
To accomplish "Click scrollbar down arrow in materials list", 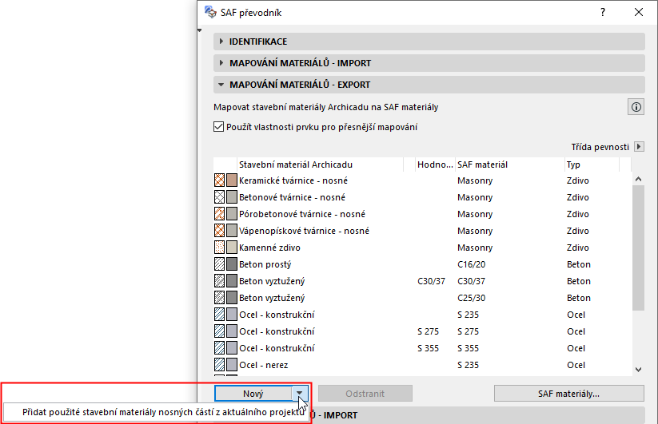I will 638,370.
